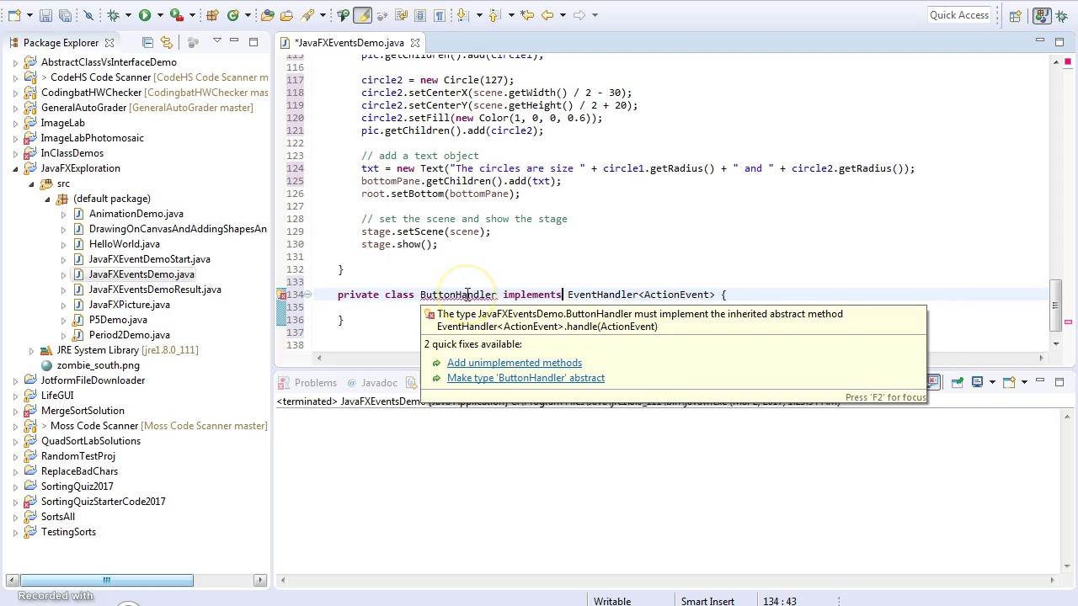Open the Debug configurations dropdown arrow

pyautogui.click(x=128, y=15)
